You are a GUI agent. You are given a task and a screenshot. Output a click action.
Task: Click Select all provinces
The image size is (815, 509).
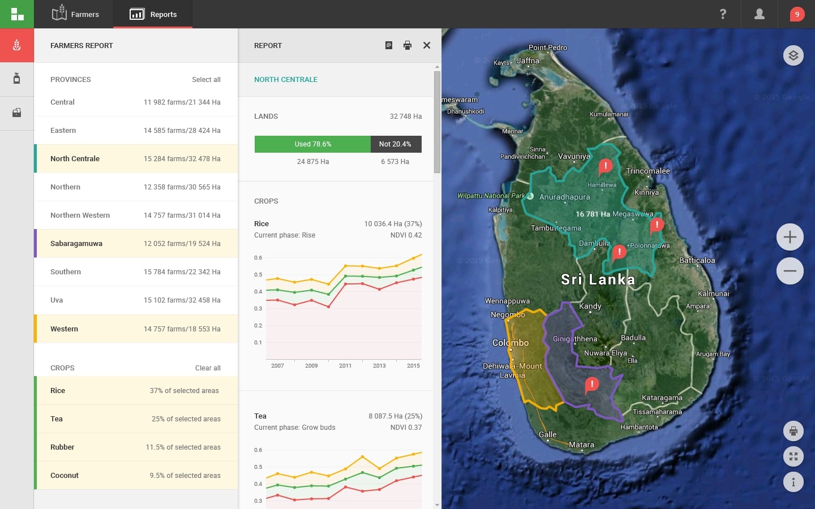coord(206,80)
